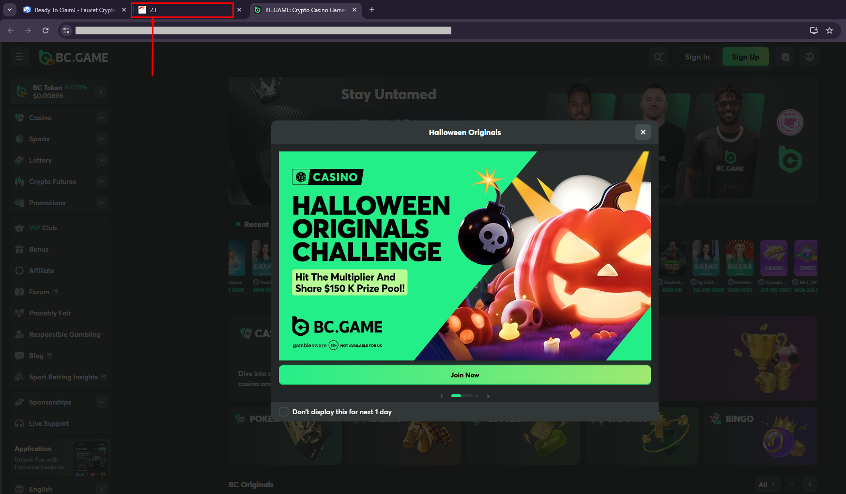Expand the Sports menu chevron
Viewport: 846px width, 494px height.
click(101, 139)
